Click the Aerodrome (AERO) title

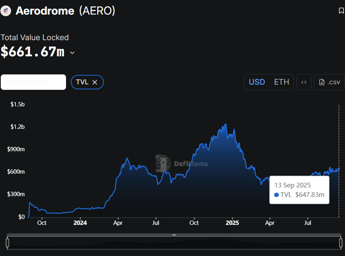click(65, 11)
